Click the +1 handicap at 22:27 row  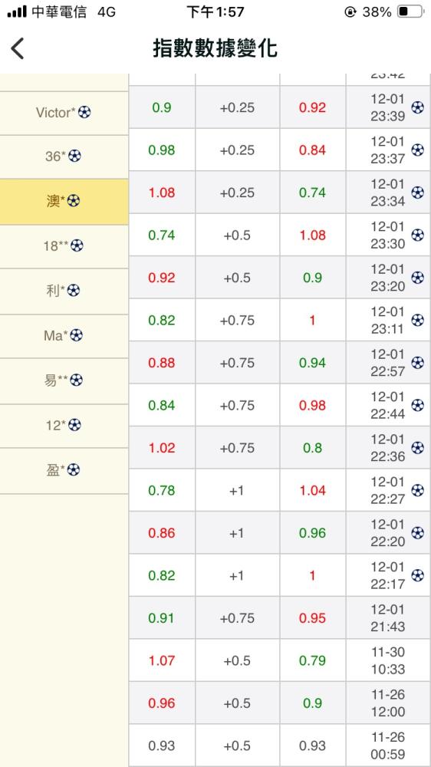[237, 490]
